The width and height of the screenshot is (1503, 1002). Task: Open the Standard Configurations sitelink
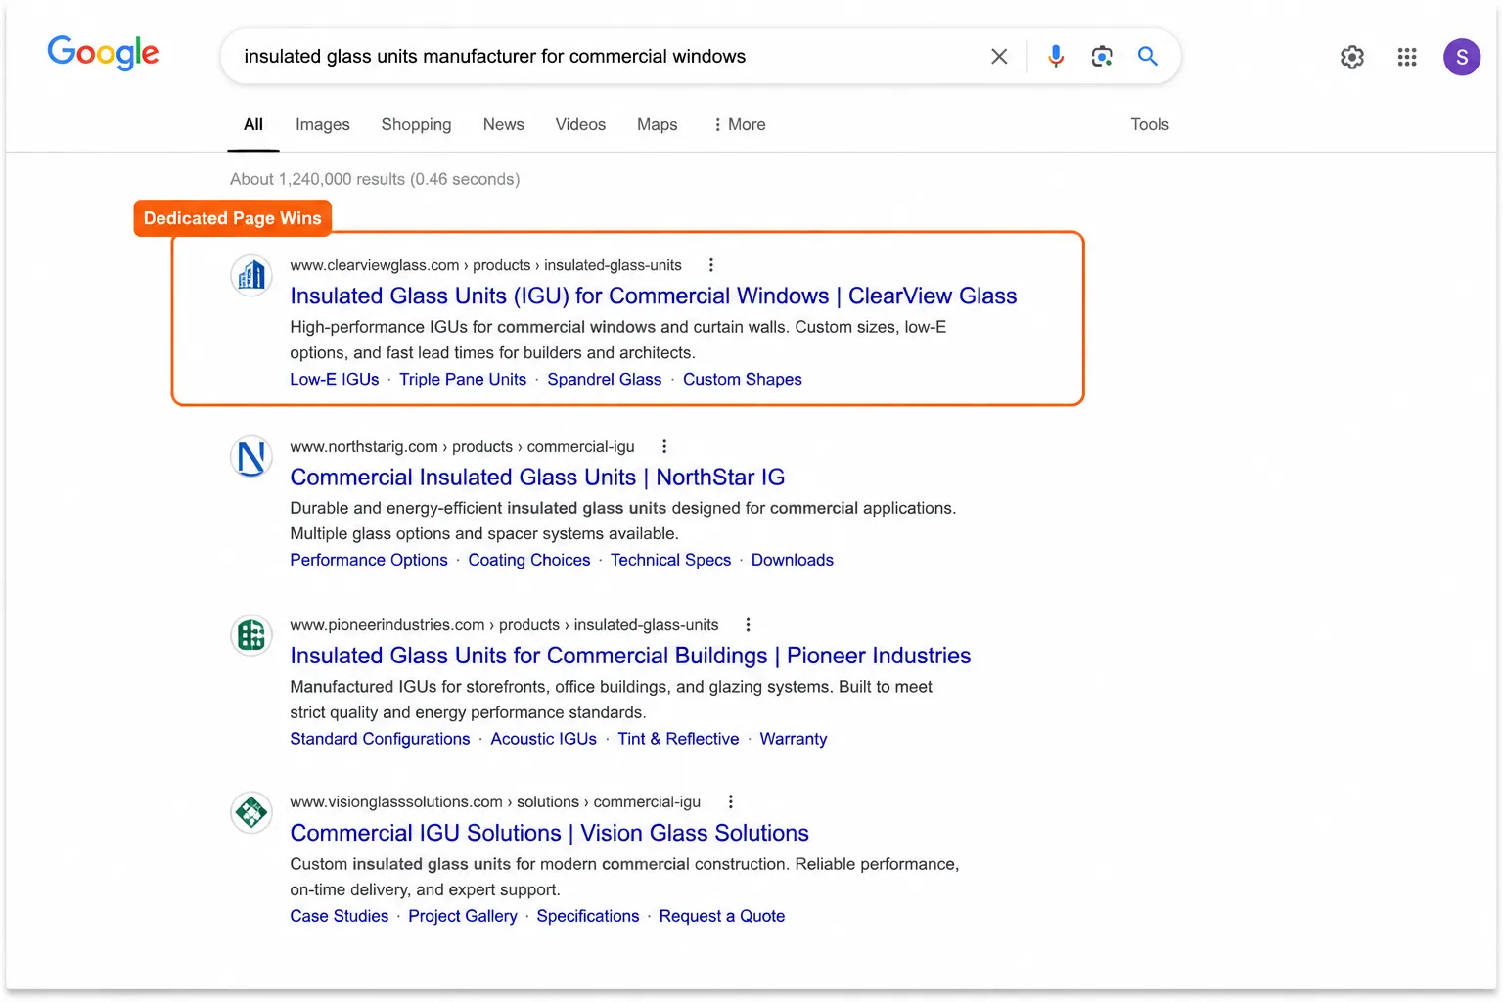(x=380, y=739)
